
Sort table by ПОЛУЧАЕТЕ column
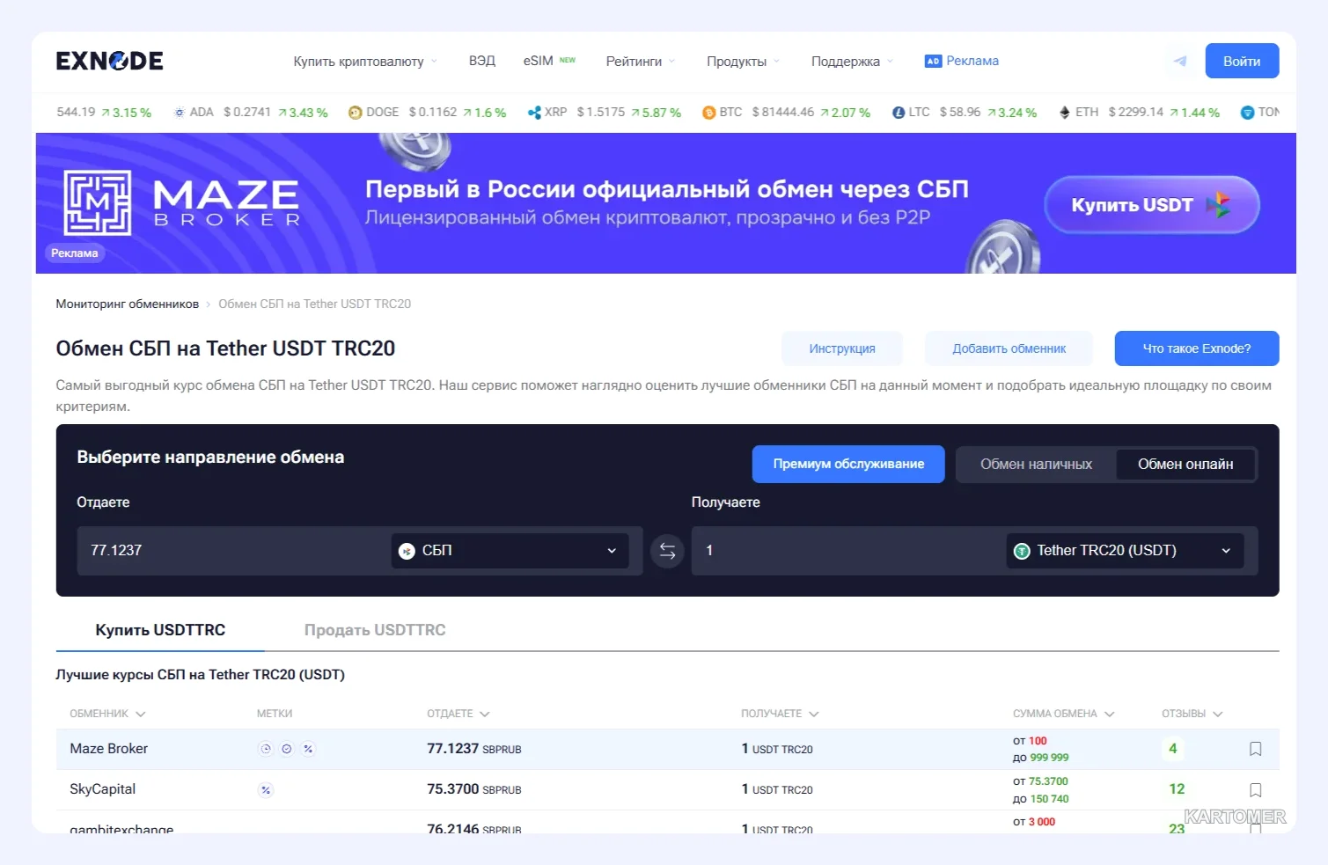click(781, 714)
